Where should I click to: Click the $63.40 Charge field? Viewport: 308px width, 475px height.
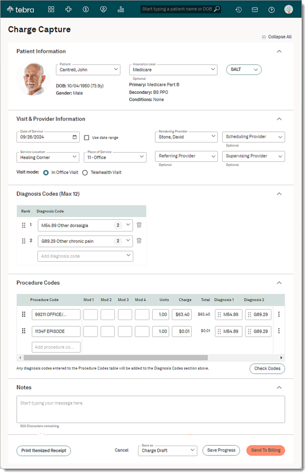pyautogui.click(x=182, y=315)
